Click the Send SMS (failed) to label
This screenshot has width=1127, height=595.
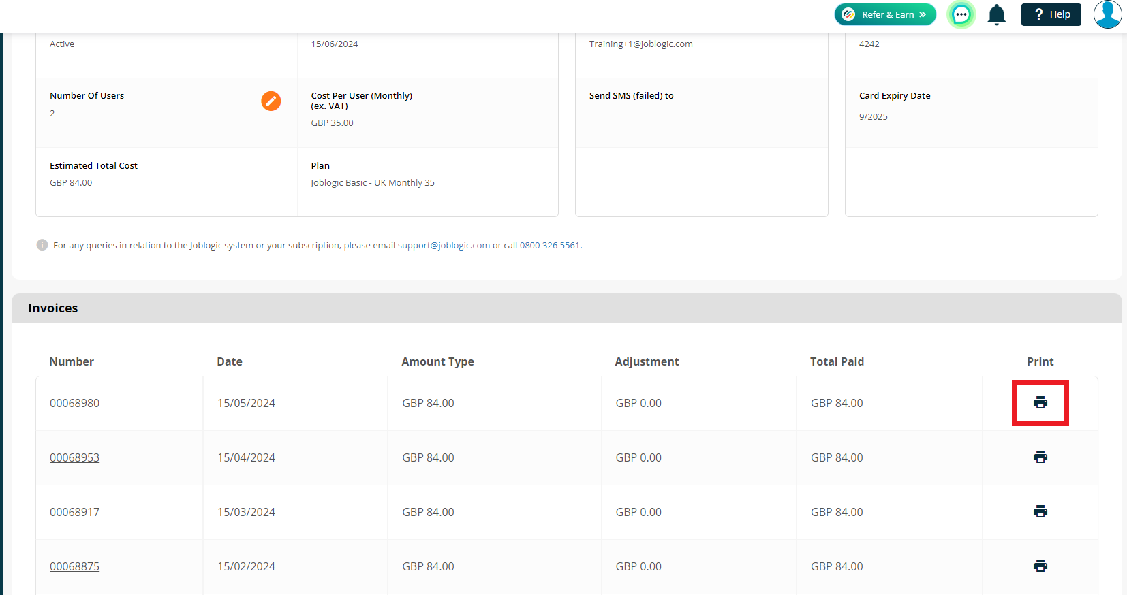pos(632,95)
